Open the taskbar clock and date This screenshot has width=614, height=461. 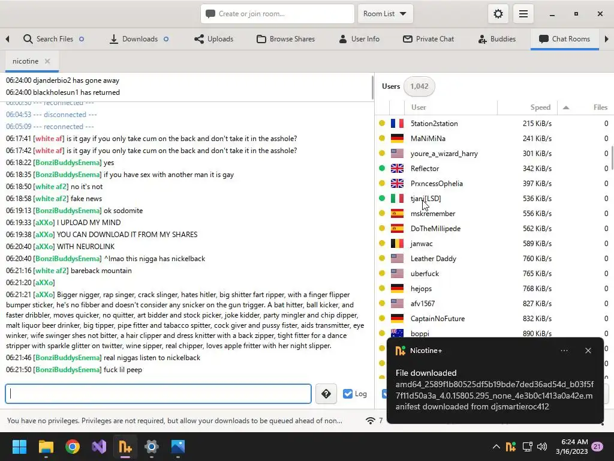tap(571, 447)
